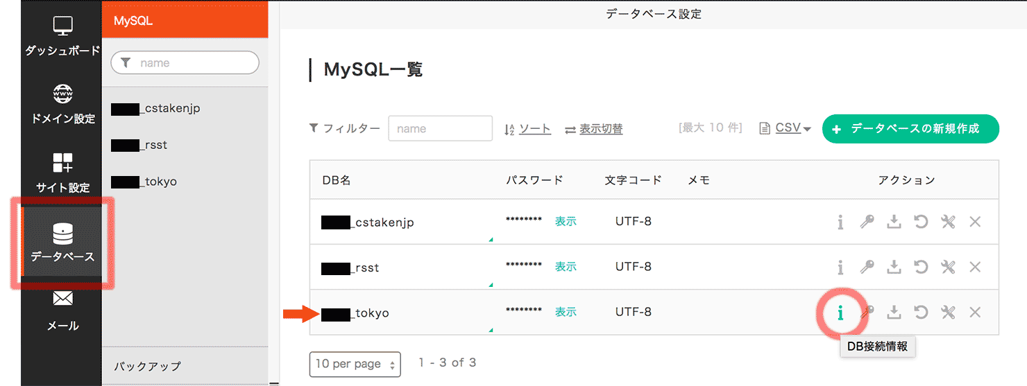Delete the _cstakenjp database with X icon
Viewport: 1027px width, 386px height.
pos(975,222)
